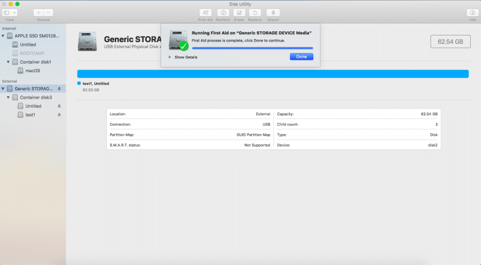The width and height of the screenshot is (481, 265).
Task: Click the Mount toolbar icon
Action: 273,13
